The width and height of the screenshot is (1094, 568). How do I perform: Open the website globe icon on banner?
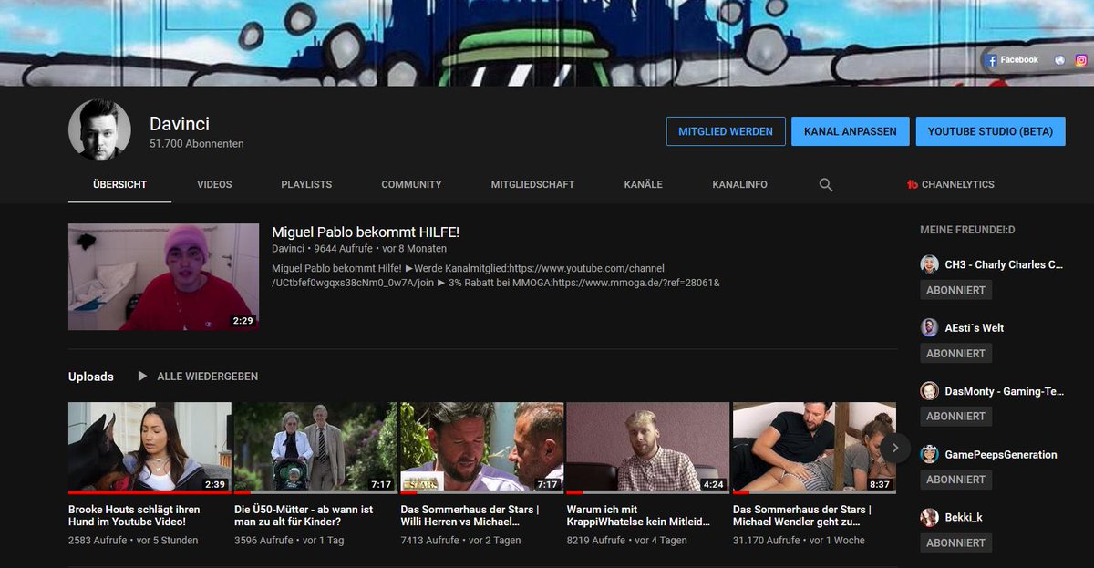[x=1059, y=60]
